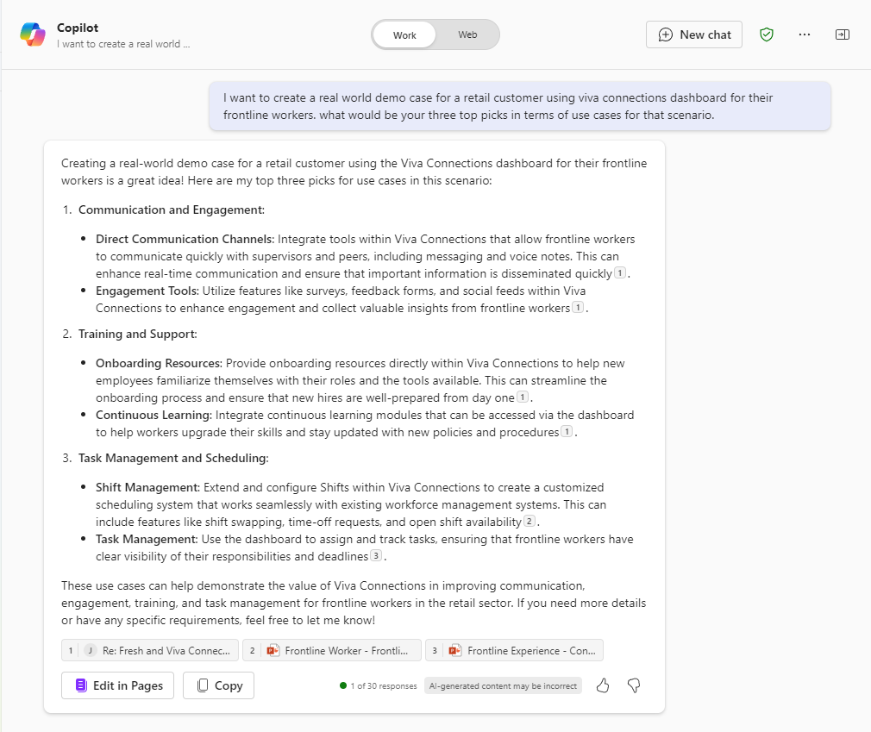The image size is (871, 732).
Task: Click the 'Onboarding Resources' bold text
Action: (159, 363)
